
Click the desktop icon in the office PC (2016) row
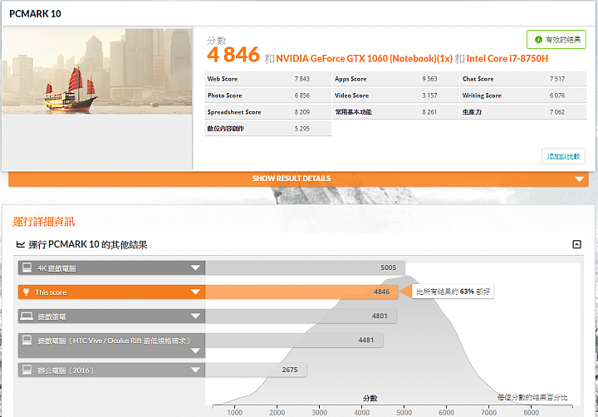[27, 370]
